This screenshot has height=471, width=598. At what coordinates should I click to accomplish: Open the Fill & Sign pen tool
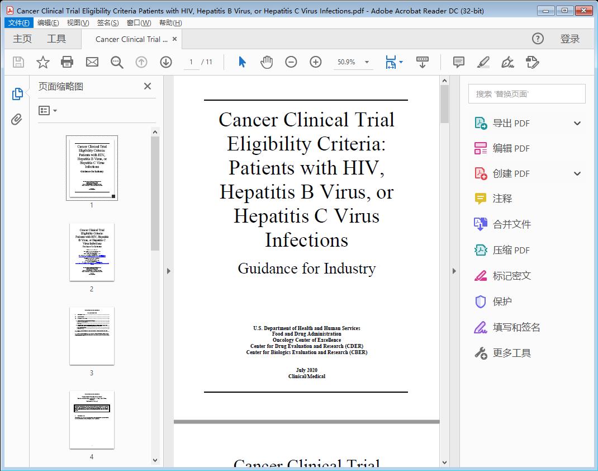(507, 62)
